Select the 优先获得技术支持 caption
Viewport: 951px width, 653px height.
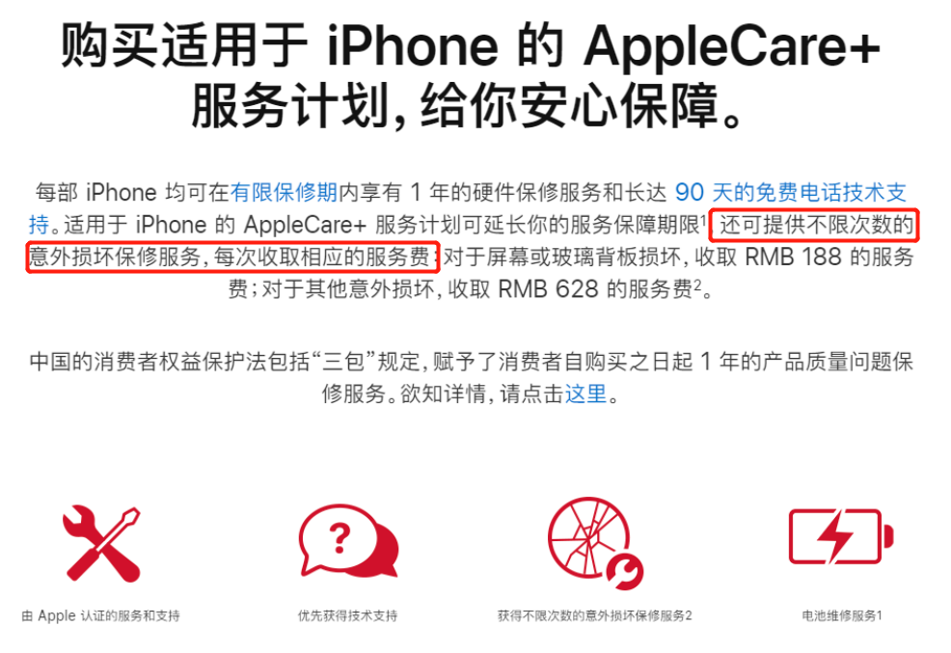[x=347, y=615]
